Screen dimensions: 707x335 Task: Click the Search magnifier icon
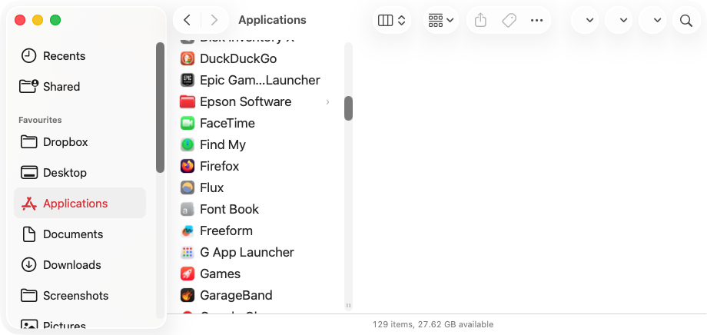(x=686, y=20)
